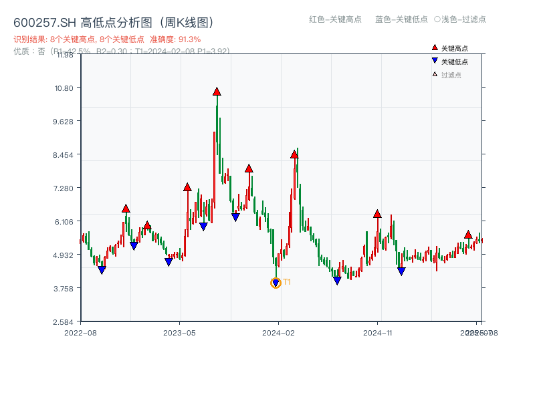Click the red high-point marker above 2023-05
The image size is (535, 401).
(188, 187)
